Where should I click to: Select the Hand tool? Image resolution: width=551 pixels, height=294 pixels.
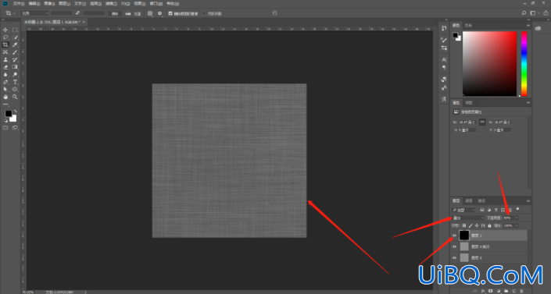[x=5, y=97]
